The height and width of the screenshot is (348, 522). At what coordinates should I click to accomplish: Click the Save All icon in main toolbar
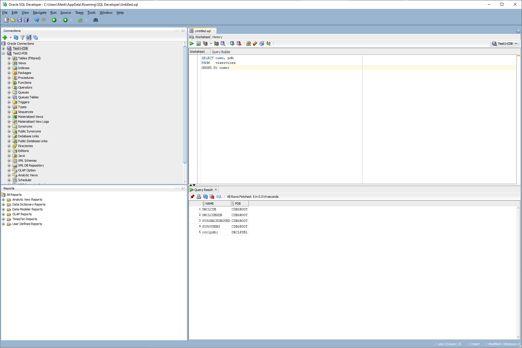point(26,20)
